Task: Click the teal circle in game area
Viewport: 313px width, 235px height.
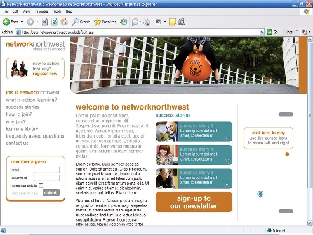Action: point(260,194)
